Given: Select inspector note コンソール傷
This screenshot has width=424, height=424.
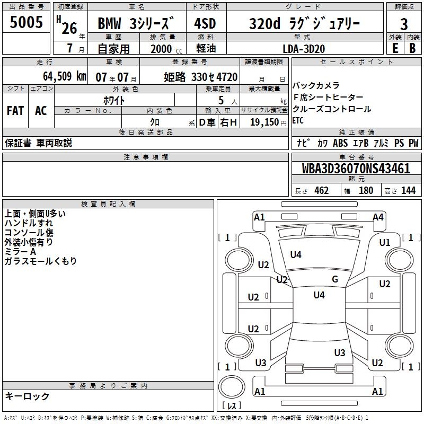Looking at the screenshot, I should (29, 233).
